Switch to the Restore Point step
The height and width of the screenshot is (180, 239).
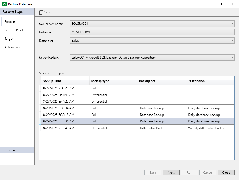point(13,30)
